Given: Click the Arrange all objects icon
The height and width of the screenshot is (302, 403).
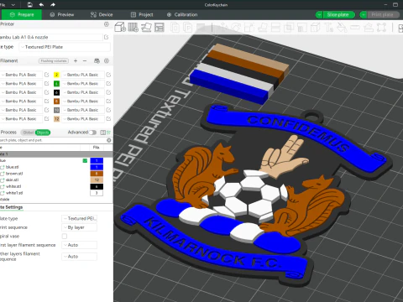Looking at the screenshot, I should (x=160, y=28).
